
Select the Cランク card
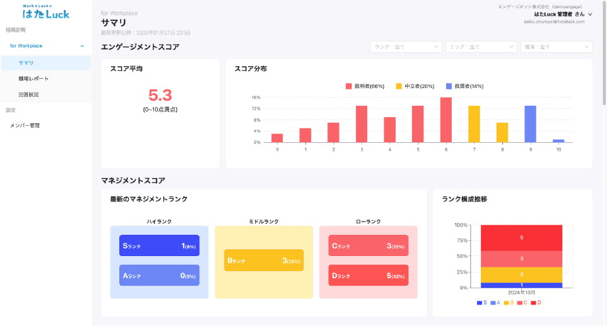[x=368, y=245]
